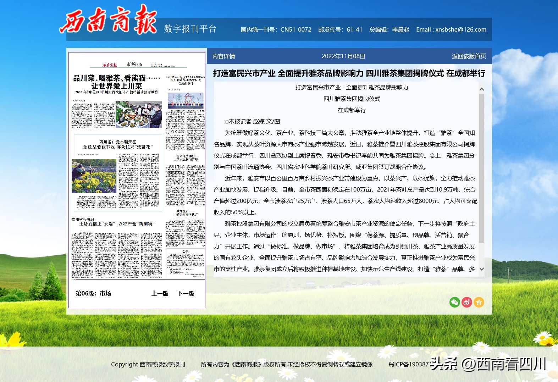Click 总编辑：李晨赵 text
The image size is (558, 382).
tap(389, 29)
